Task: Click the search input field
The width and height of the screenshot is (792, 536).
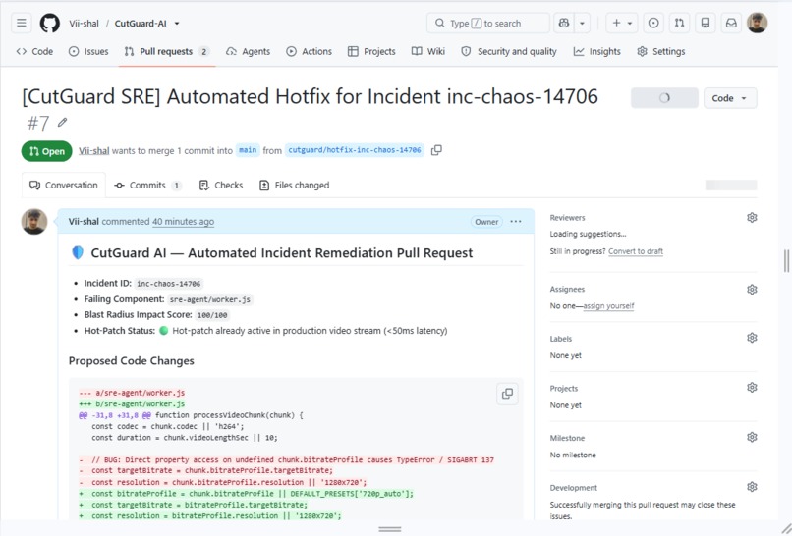Action: pyautogui.click(x=488, y=24)
